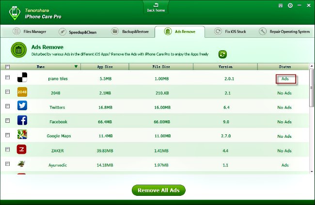Open the Backup&Restore tab
The width and height of the screenshot is (315, 205).
click(130, 31)
